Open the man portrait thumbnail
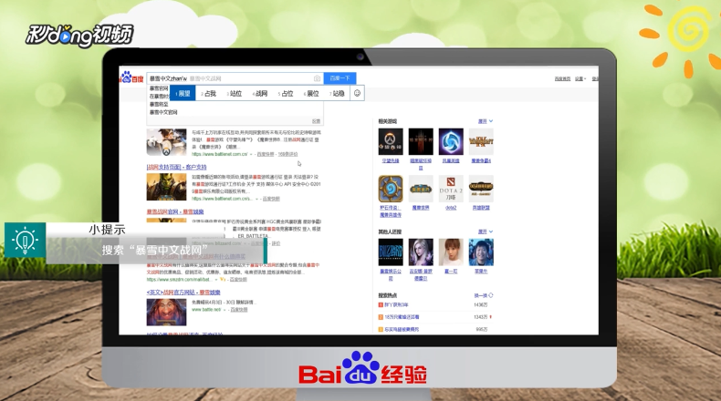Screen dimensions: 721x401 pos(481,252)
